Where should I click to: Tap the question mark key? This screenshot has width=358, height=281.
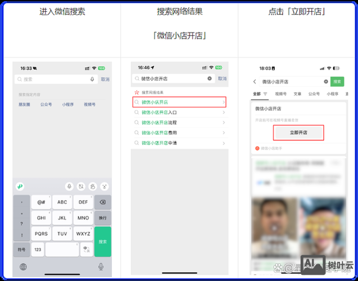[x=21, y=224]
